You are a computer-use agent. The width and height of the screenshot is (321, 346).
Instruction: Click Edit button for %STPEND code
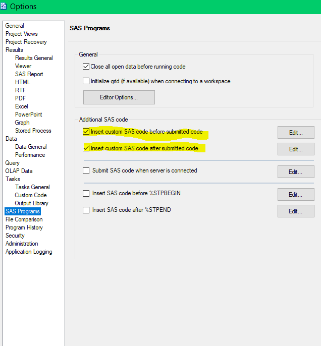296,211
